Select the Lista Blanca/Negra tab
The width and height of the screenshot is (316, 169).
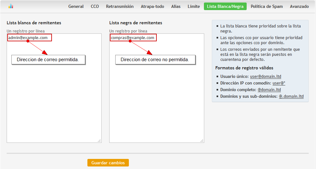(x=225, y=6)
